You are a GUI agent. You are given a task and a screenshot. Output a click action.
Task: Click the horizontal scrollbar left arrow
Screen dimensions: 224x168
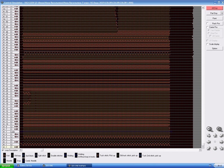(21, 150)
